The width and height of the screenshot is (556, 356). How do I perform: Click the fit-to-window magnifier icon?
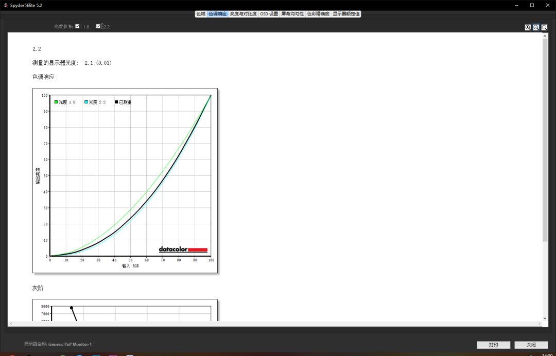pyautogui.click(x=544, y=27)
